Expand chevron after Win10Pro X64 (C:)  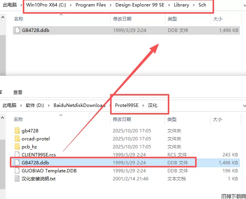(71, 5)
